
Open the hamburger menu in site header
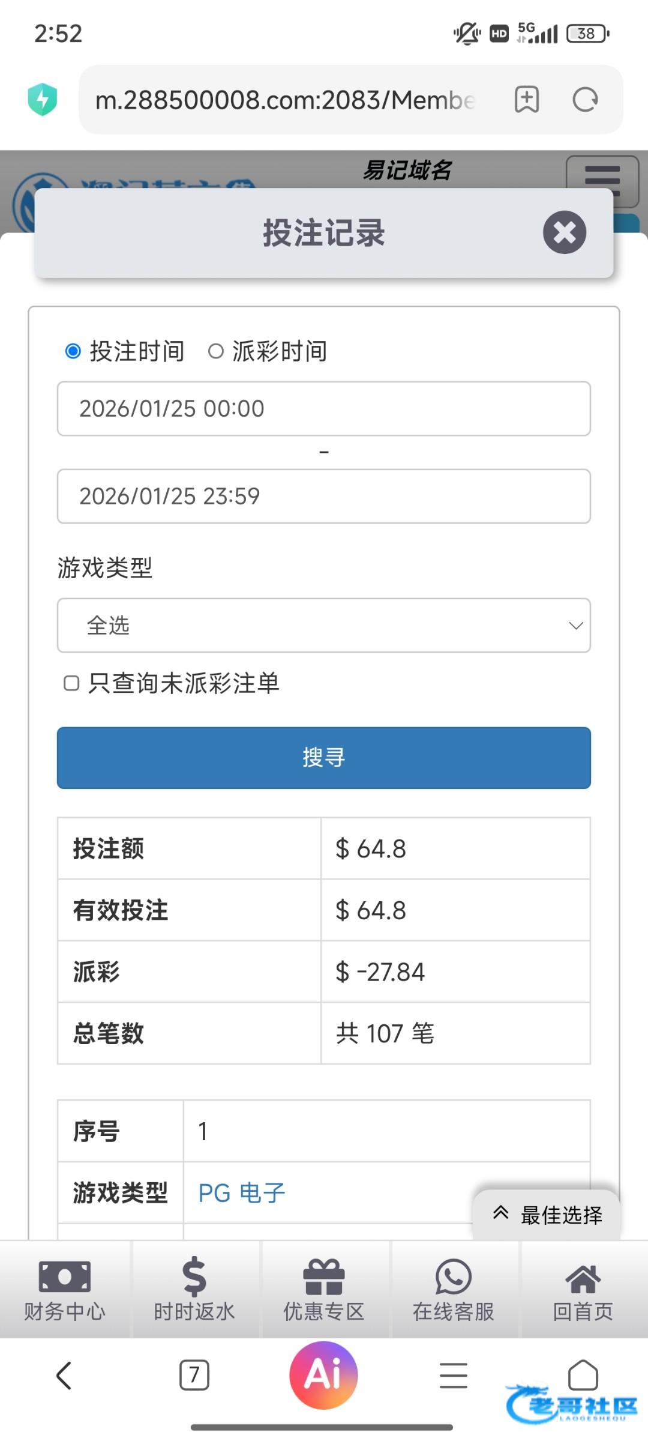602,178
